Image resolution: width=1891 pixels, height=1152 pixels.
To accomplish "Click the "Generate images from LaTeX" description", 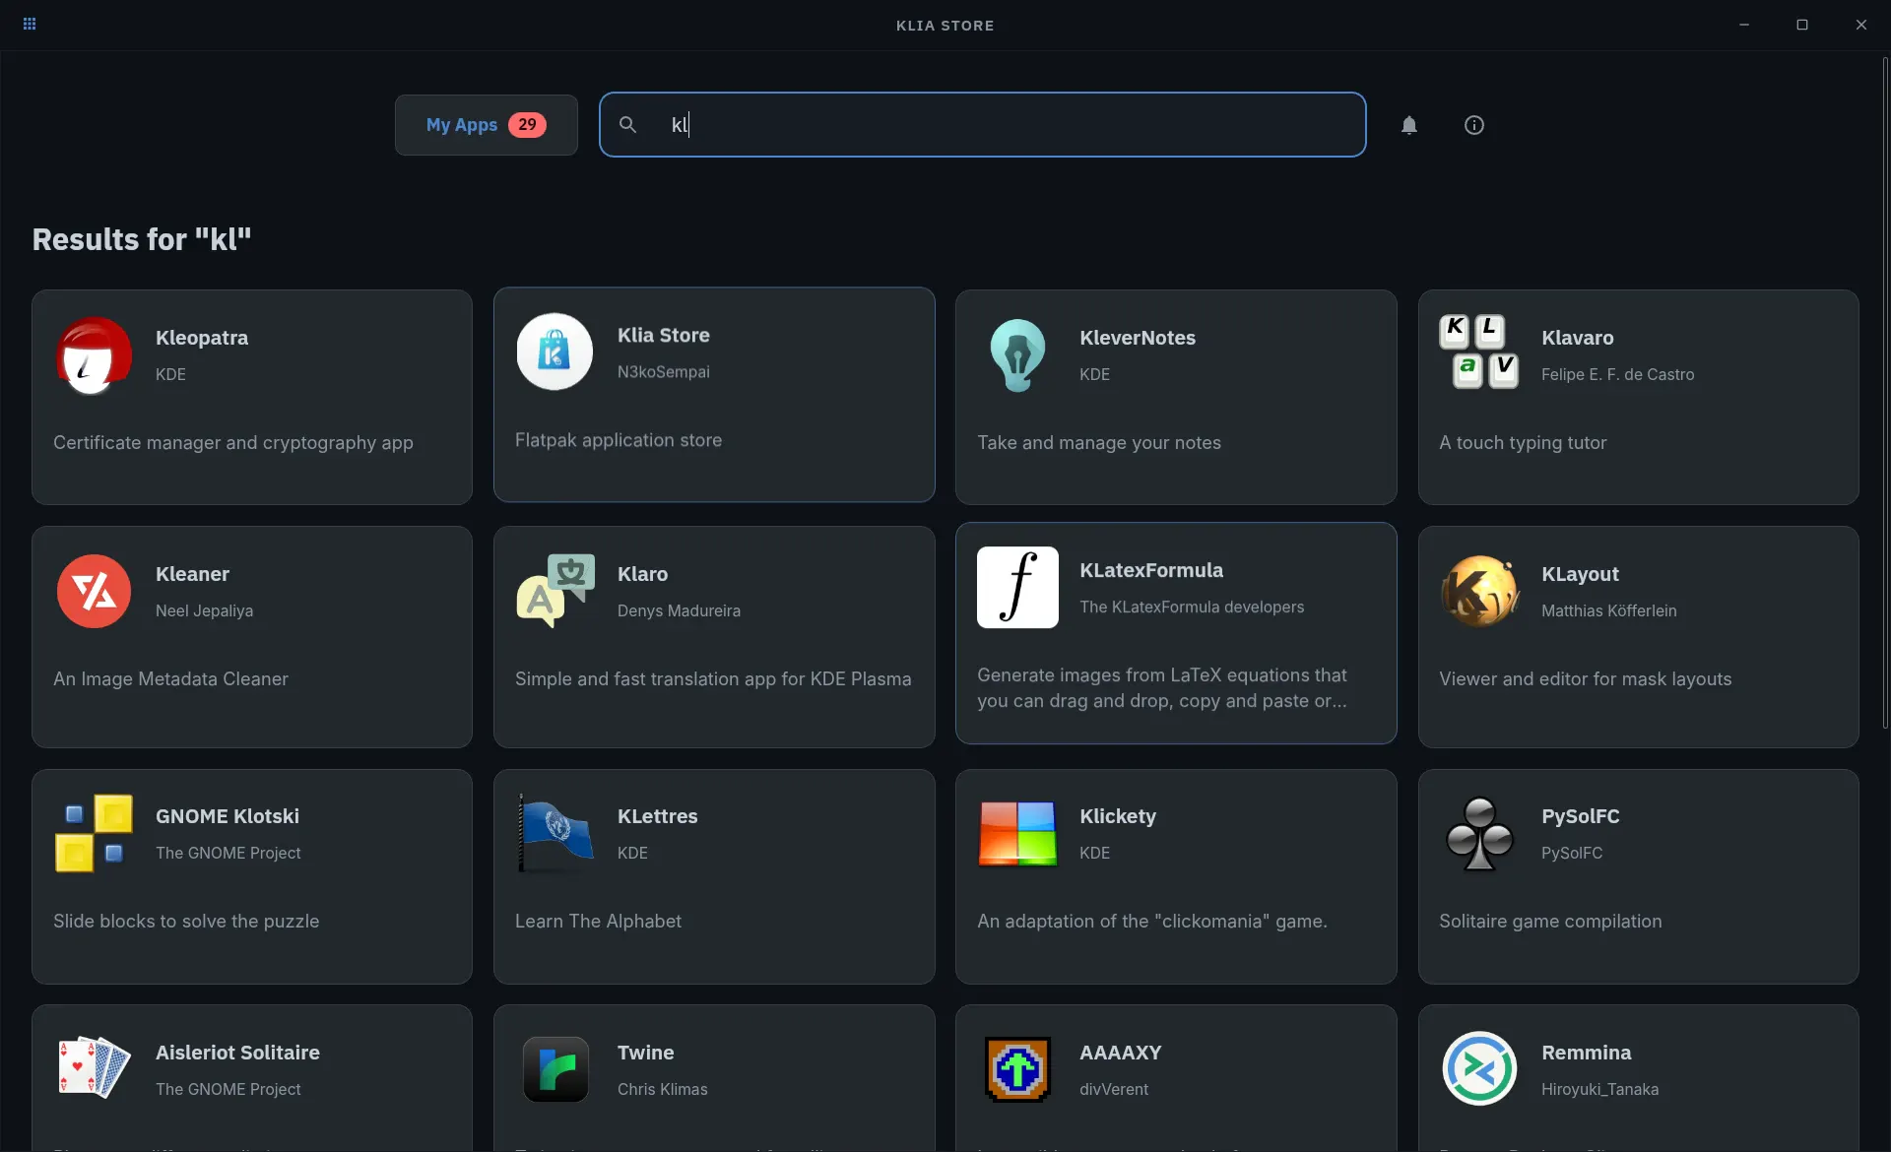I will tap(1162, 688).
